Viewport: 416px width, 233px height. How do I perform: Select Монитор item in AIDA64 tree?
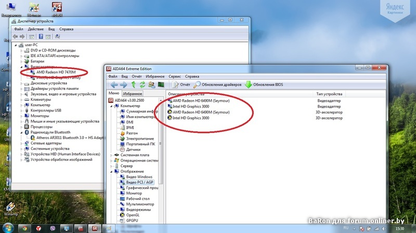click(131, 193)
